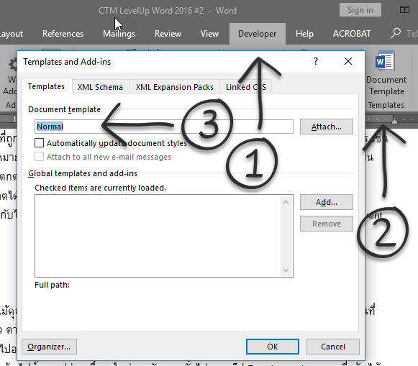Viewport: 418px width, 366px height.
Task: Click the Checked items are currently loaded text
Action: (x=100, y=188)
